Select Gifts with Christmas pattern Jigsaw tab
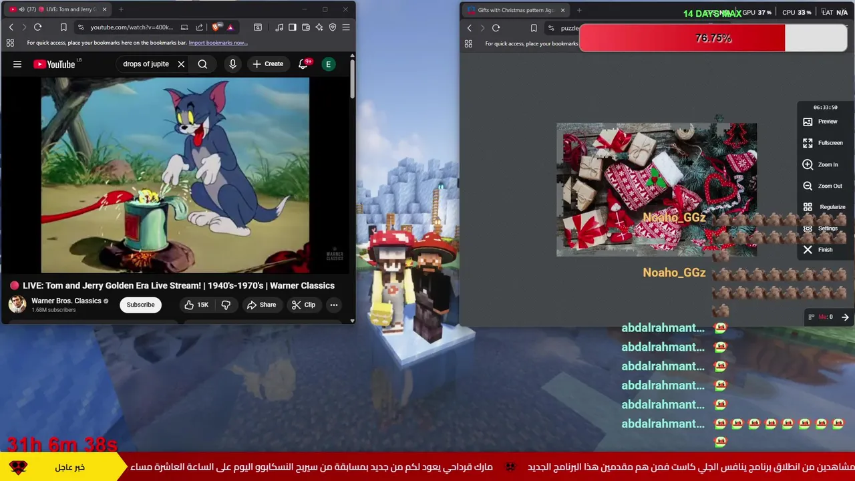This screenshot has width=855, height=481. pyautogui.click(x=516, y=10)
